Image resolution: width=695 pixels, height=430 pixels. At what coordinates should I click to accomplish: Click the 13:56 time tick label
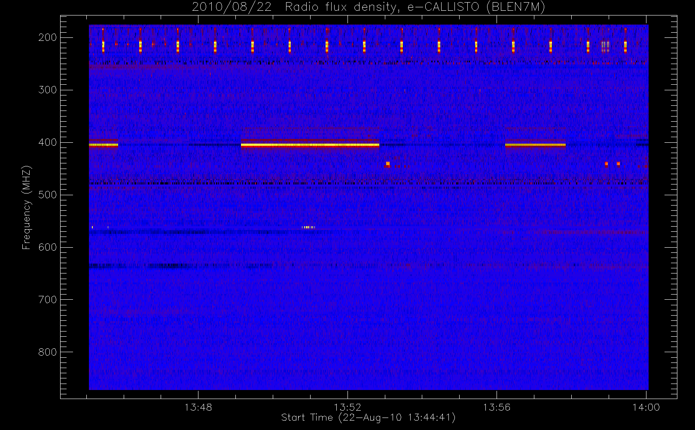pos(497,407)
